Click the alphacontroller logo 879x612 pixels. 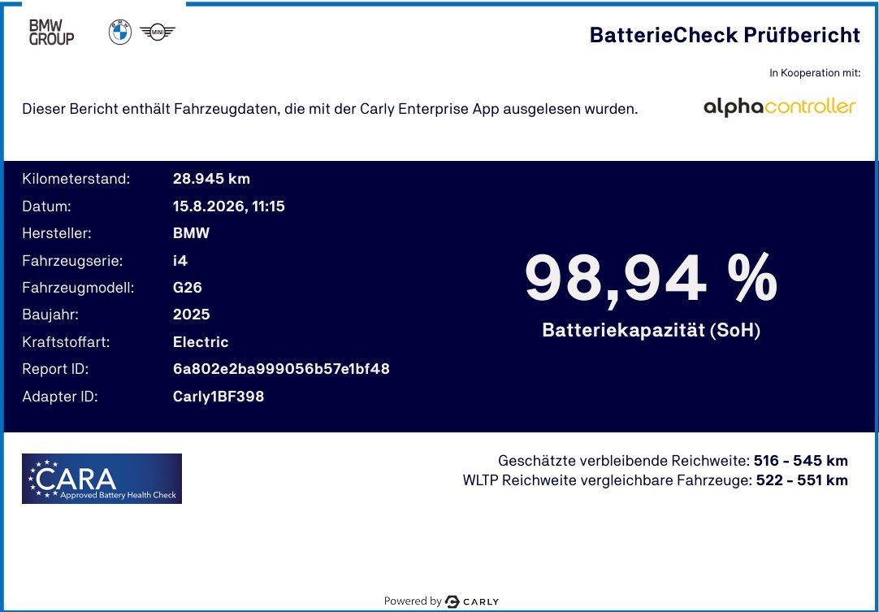pyautogui.click(x=780, y=106)
